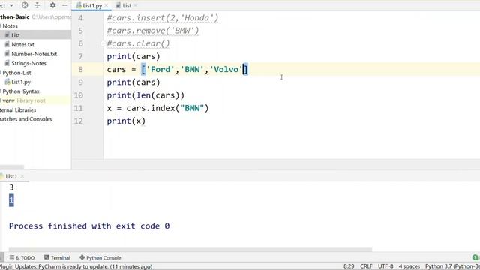
Task: Click the locate file target icon
Action: coord(25,5)
